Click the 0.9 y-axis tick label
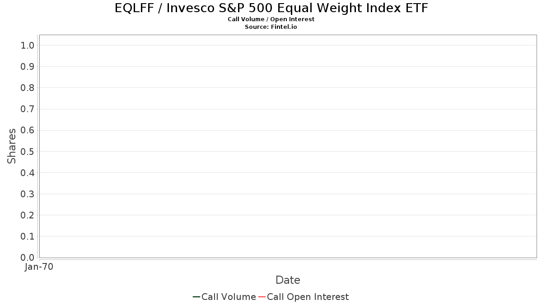This screenshot has height=304, width=542. (x=28, y=67)
